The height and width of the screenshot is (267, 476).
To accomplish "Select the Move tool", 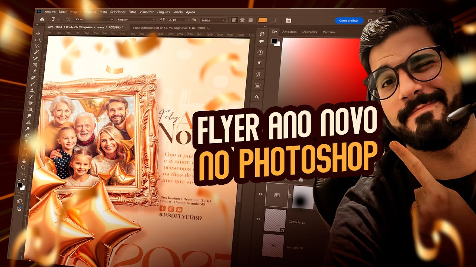I will (x=38, y=33).
